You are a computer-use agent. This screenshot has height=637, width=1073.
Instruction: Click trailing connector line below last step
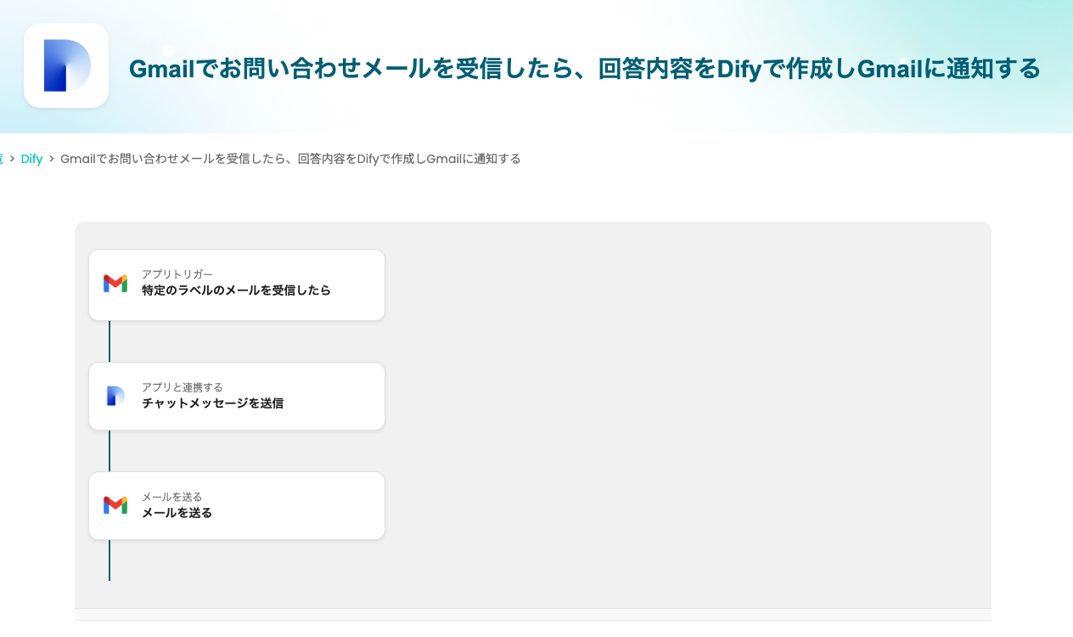click(x=110, y=561)
